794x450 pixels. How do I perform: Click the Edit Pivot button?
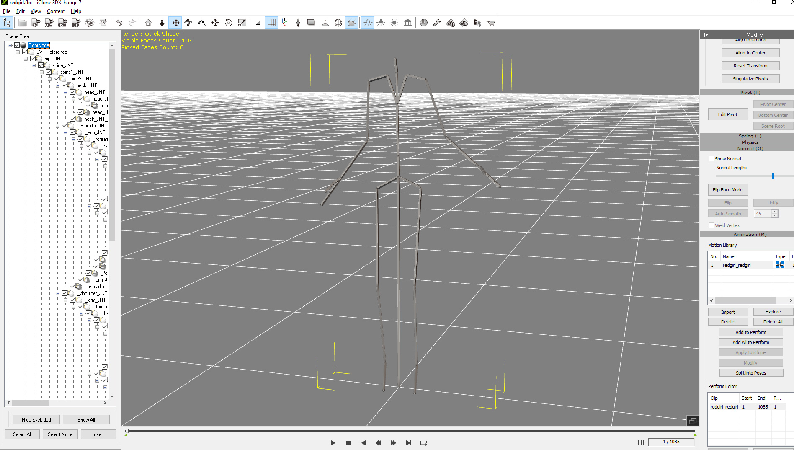728,114
